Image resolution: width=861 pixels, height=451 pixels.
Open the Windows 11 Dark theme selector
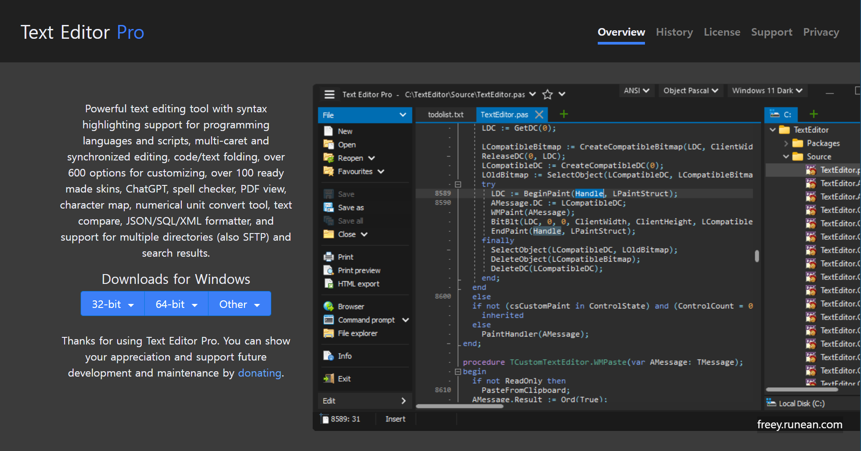pyautogui.click(x=767, y=90)
